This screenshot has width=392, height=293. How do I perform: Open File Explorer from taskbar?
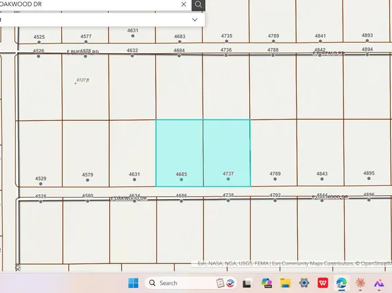(285, 283)
